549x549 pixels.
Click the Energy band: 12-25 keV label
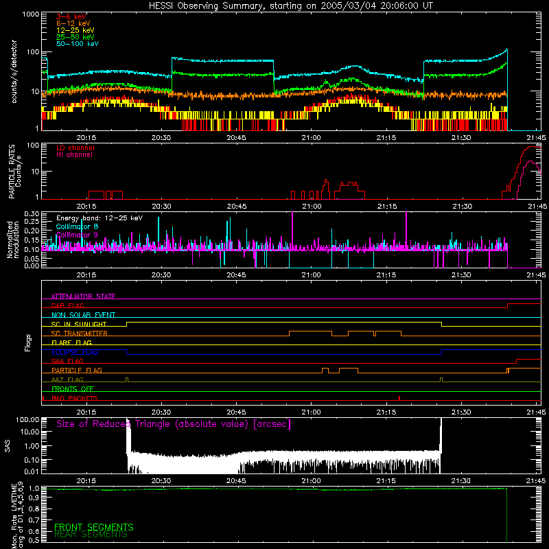pos(100,218)
